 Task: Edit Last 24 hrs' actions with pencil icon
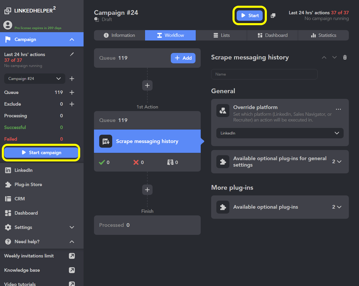click(72, 54)
